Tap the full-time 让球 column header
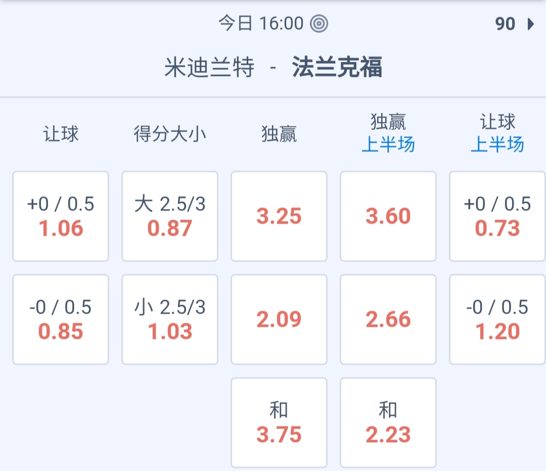The height and width of the screenshot is (471, 546). pos(61,135)
